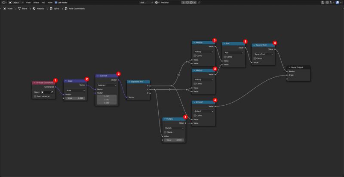The image size is (344, 177).
Task: Browse materials with the sphere icon
Action: (157, 3)
